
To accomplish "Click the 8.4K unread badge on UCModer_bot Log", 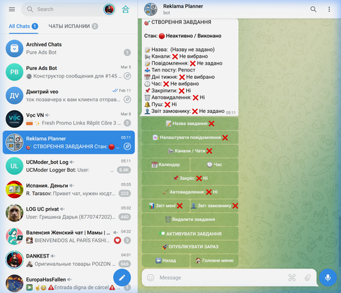I will 124,170.
